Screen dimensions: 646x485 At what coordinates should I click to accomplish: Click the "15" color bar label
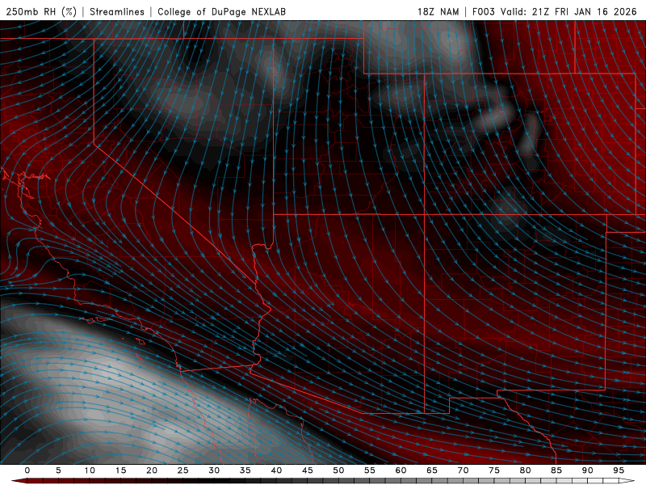pyautogui.click(x=120, y=470)
